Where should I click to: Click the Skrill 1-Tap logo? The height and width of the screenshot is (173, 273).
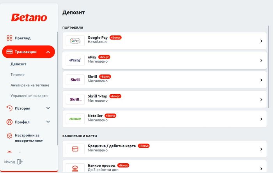click(75, 99)
